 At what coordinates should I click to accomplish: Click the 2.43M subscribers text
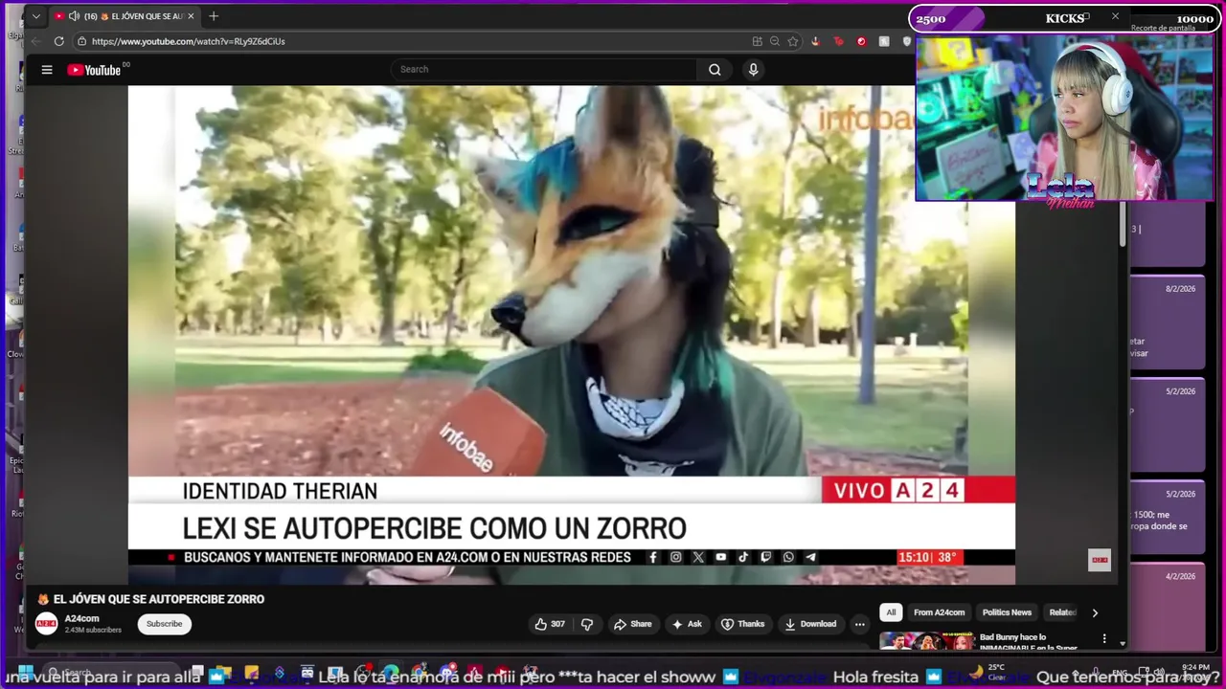point(93,630)
